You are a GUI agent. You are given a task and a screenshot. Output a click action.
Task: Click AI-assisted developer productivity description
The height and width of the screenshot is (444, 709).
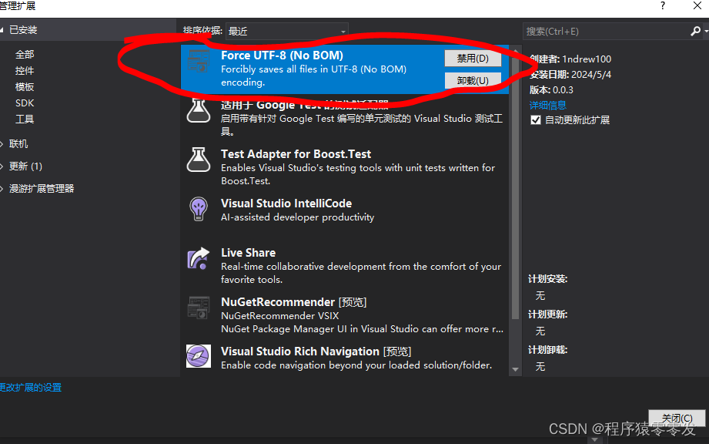pyautogui.click(x=297, y=217)
